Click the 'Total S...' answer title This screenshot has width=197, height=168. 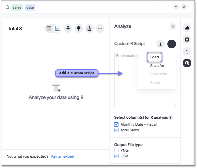point(17,29)
